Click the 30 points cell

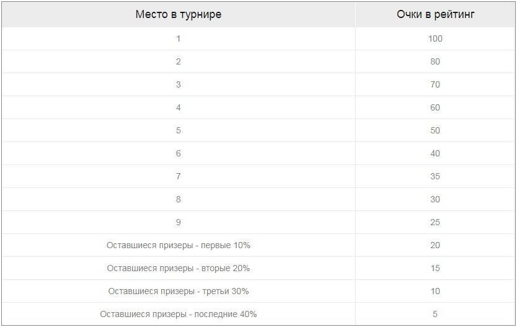click(435, 199)
